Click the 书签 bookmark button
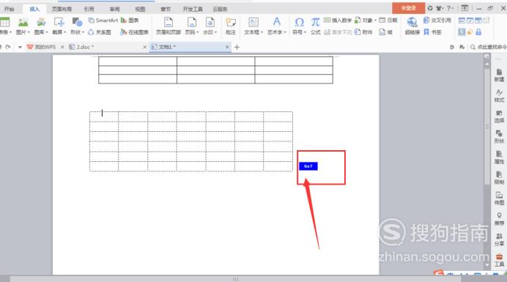 [432, 32]
